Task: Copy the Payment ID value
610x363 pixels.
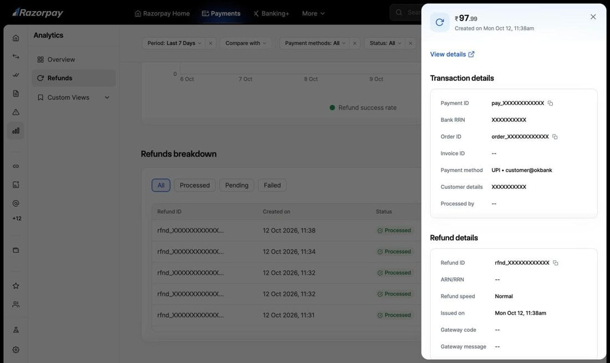Action: [550, 103]
